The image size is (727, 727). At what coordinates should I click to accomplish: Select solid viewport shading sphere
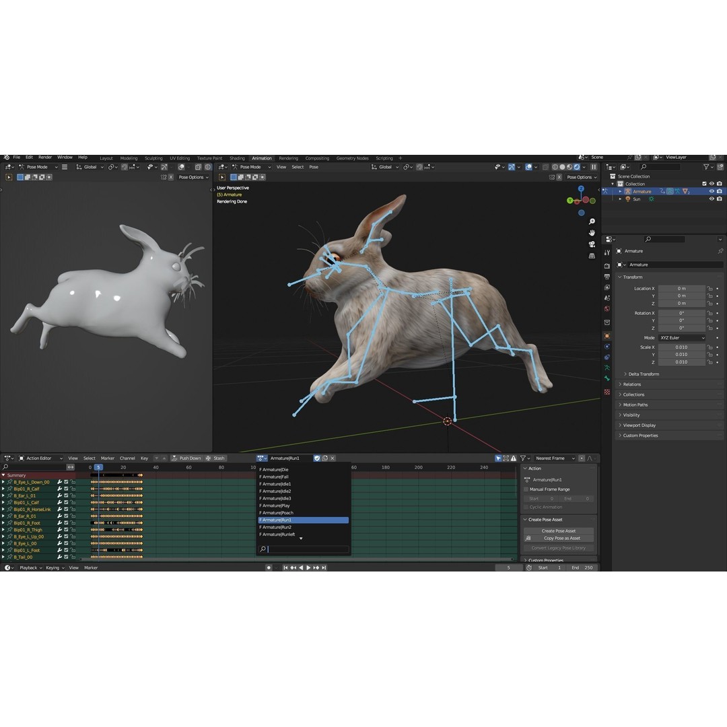click(562, 167)
